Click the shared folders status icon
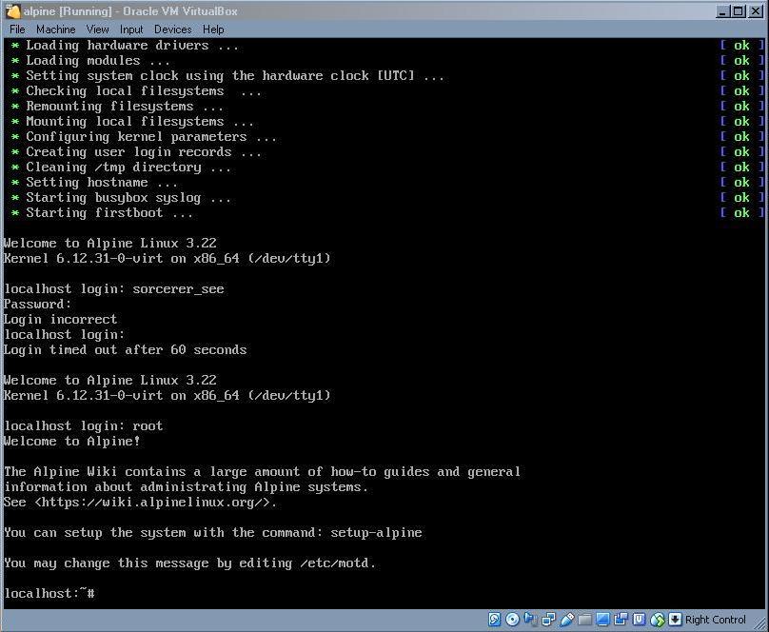This screenshot has height=632, width=769. pyautogui.click(x=584, y=620)
